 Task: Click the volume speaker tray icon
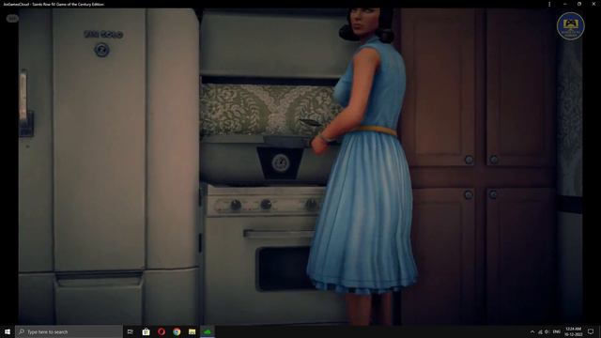[x=547, y=331]
